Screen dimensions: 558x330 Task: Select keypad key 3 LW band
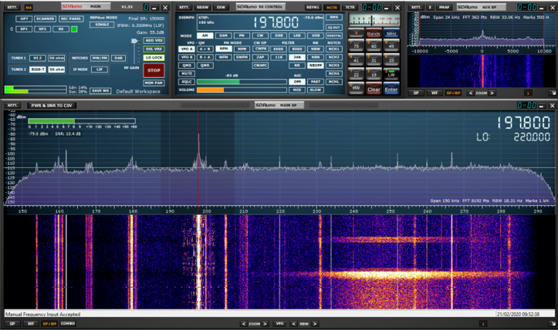tap(391, 73)
